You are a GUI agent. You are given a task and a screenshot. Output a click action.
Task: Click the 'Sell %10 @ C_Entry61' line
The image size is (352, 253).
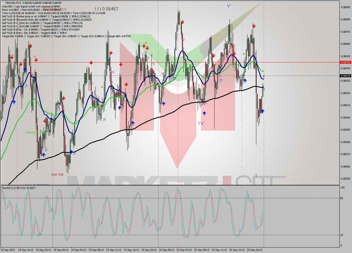tap(42, 23)
